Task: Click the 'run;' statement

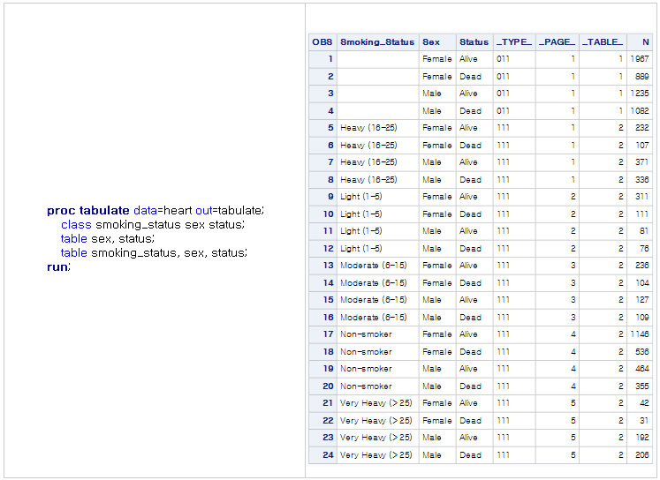Action: pos(58,266)
